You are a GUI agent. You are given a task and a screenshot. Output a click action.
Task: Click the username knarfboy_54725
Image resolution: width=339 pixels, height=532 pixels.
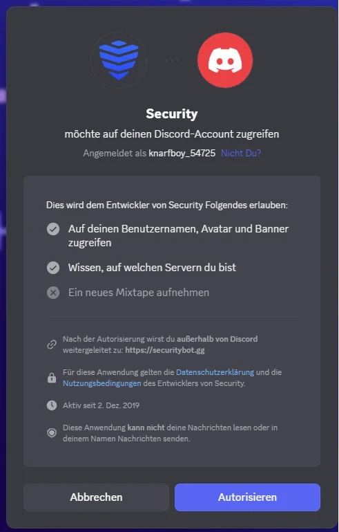(182, 153)
